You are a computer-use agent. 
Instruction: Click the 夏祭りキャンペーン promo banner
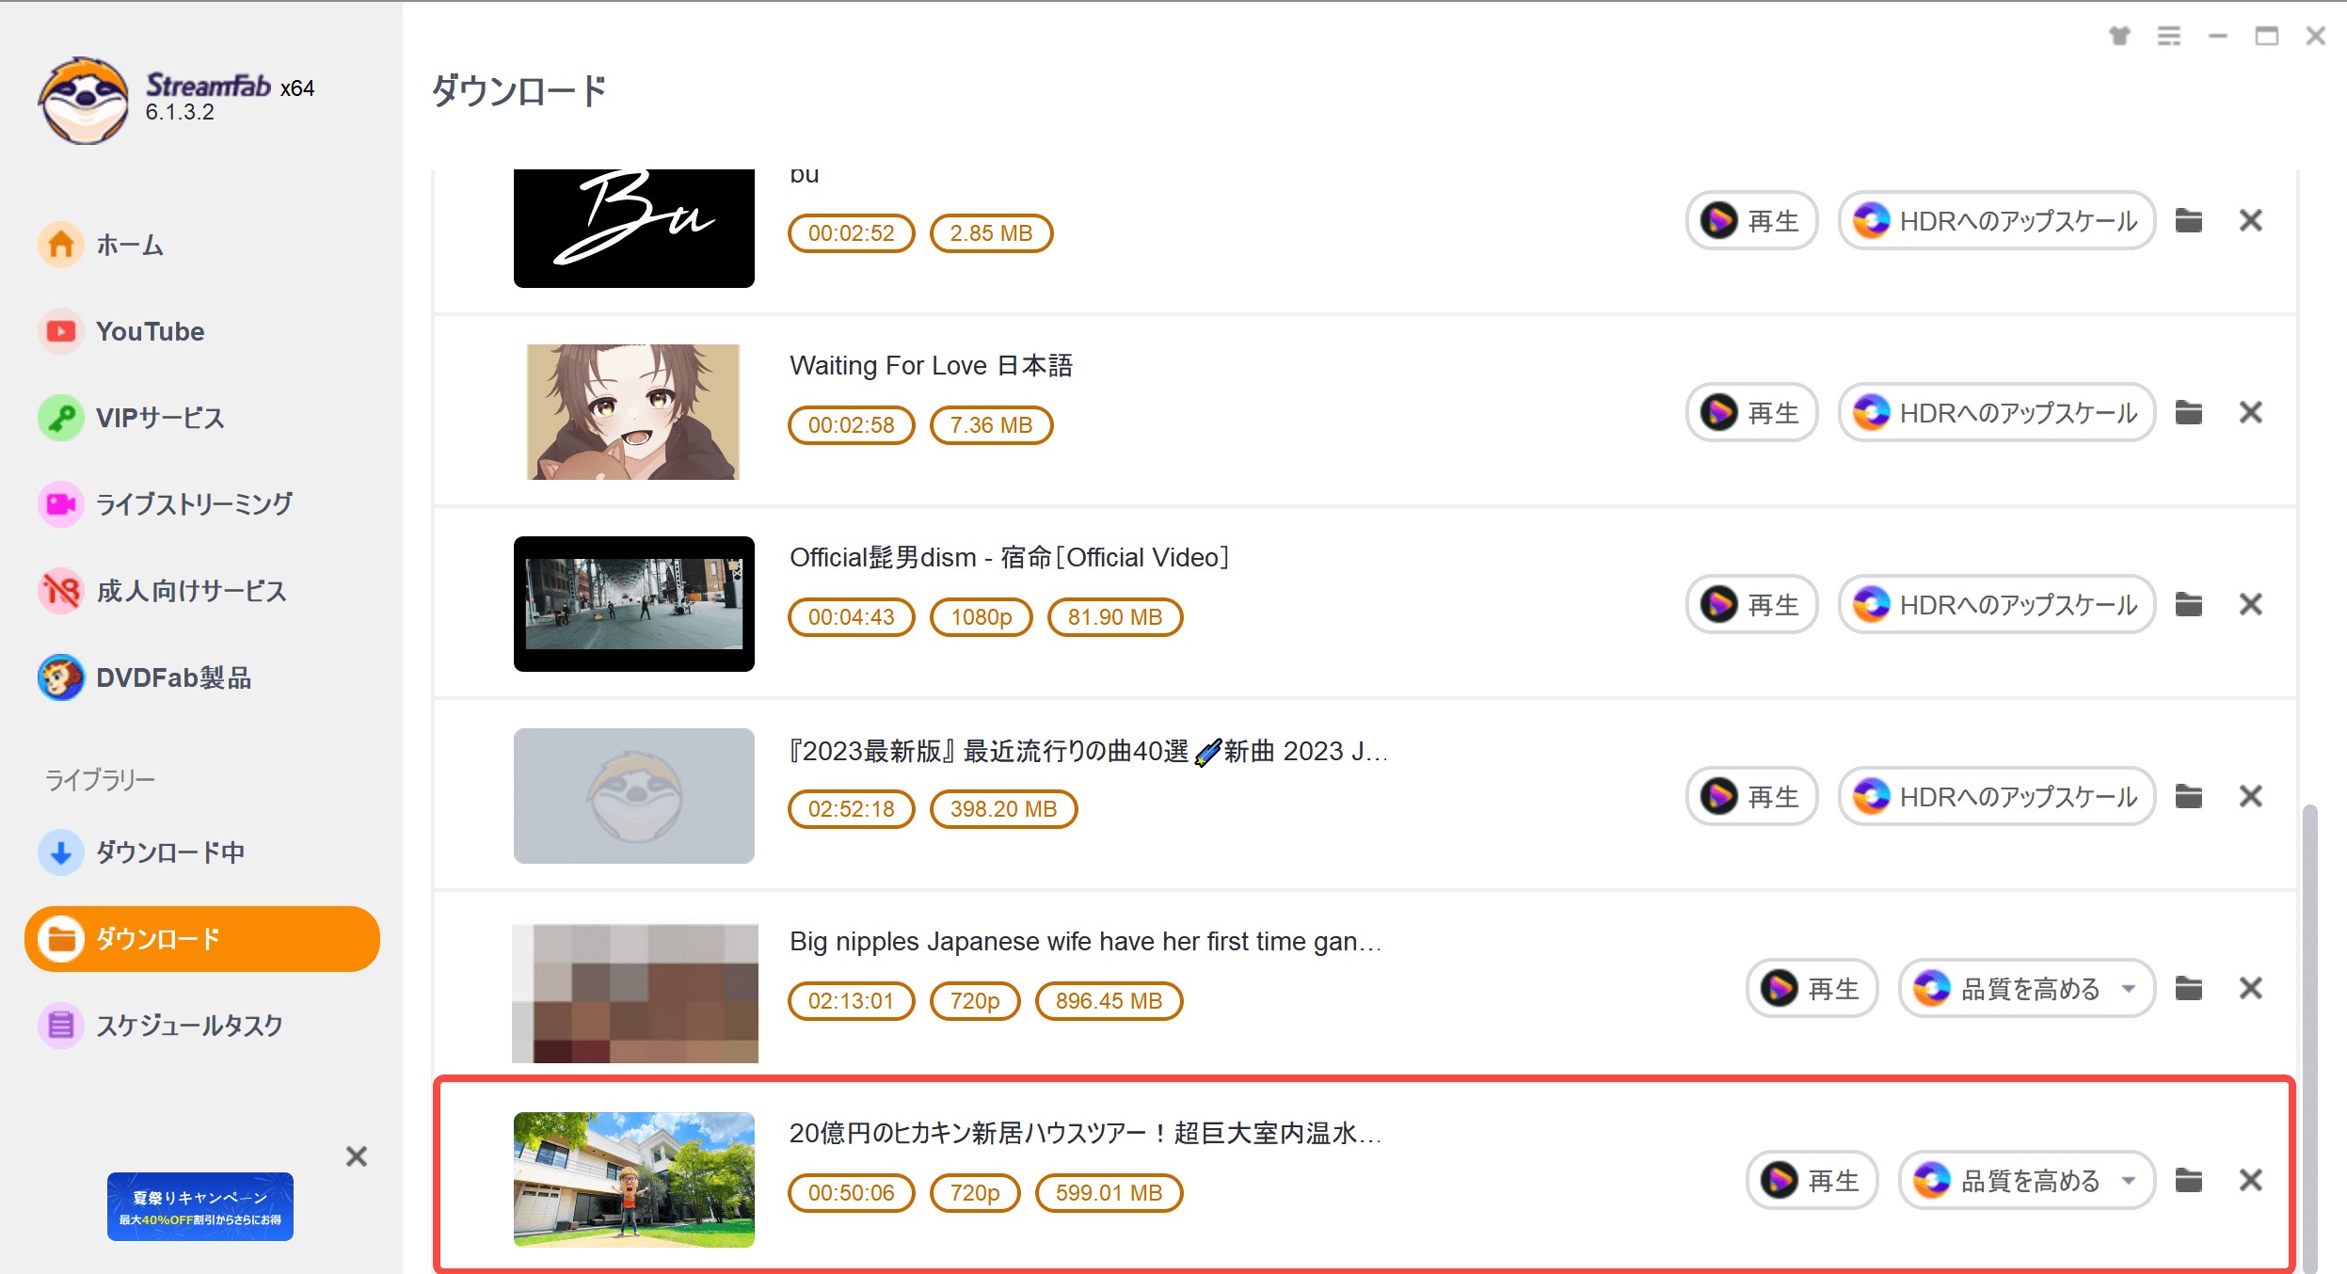(x=200, y=1207)
